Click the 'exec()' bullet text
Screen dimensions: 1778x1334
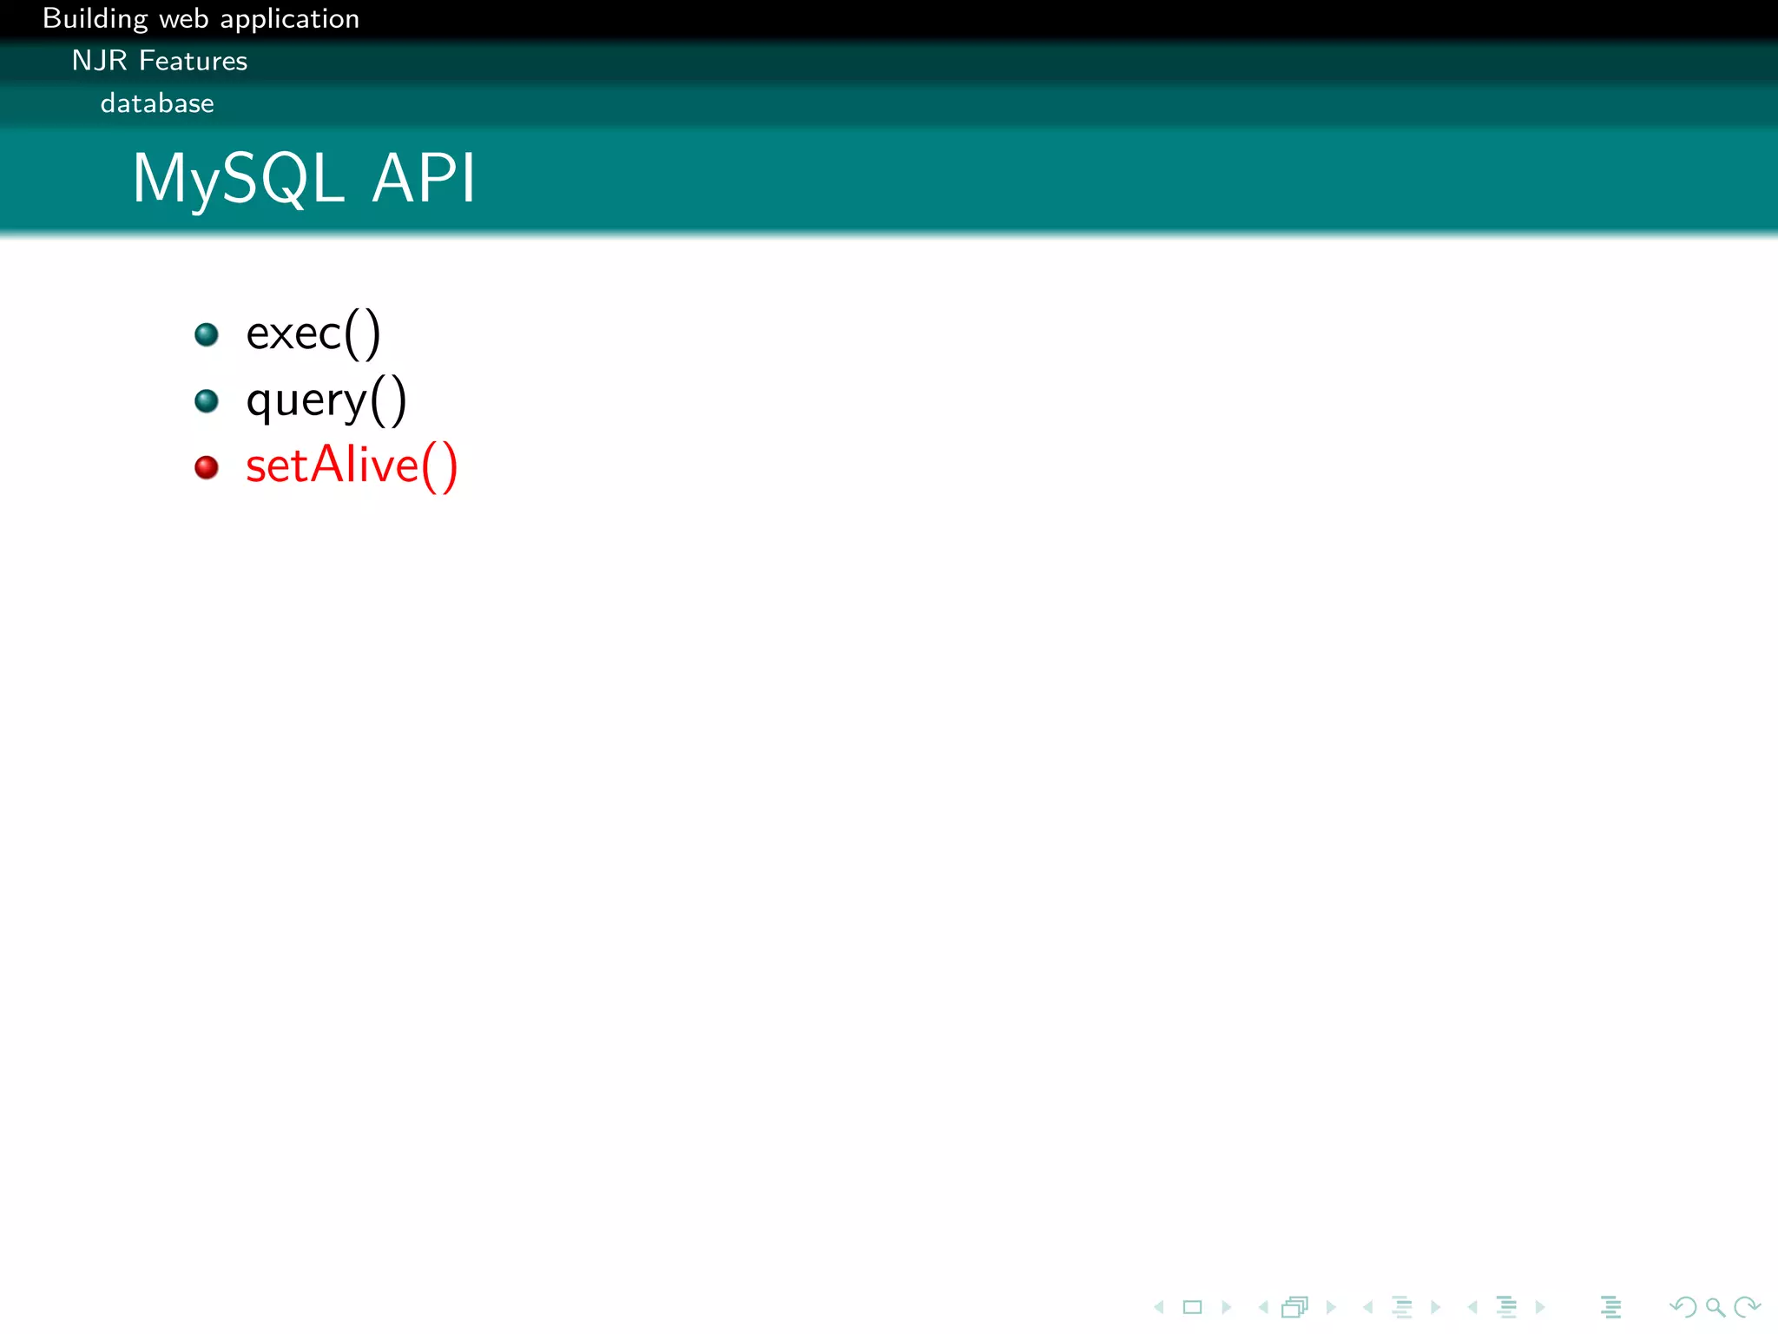pos(313,333)
